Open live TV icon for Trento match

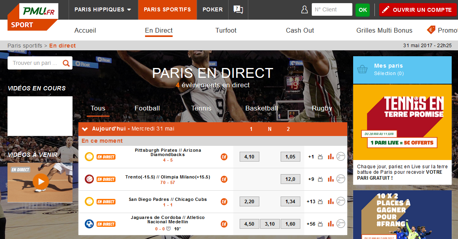click(x=320, y=179)
